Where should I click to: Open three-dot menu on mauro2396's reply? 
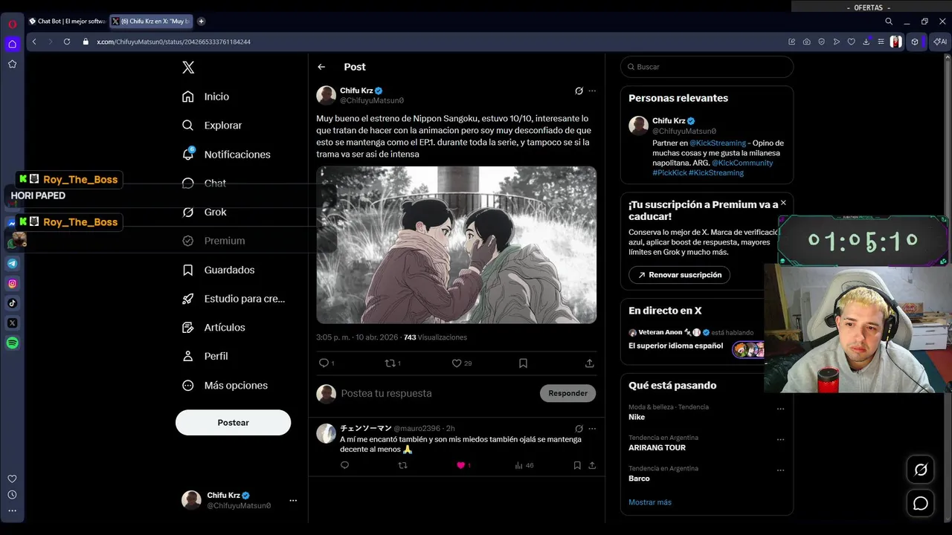point(592,429)
